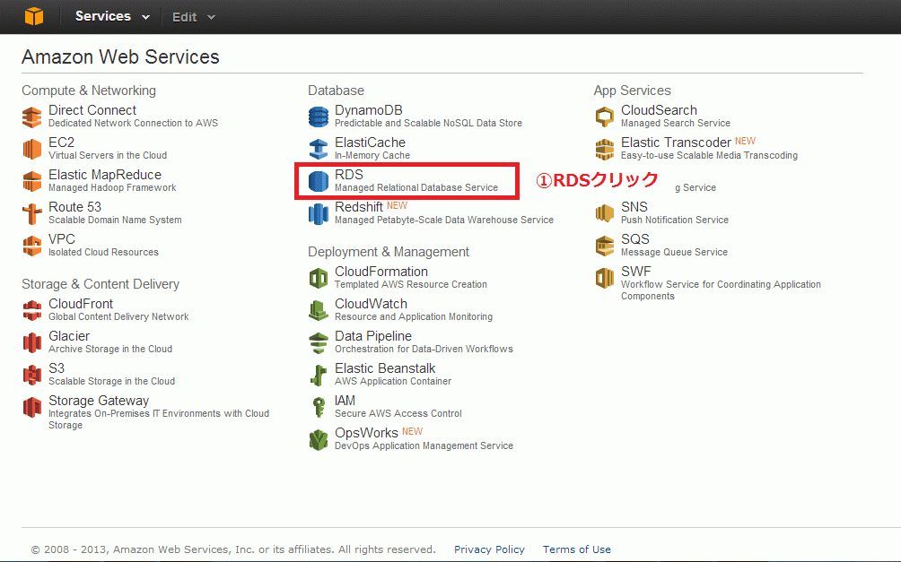
Task: Open the CloudFormation link
Action: 381,272
